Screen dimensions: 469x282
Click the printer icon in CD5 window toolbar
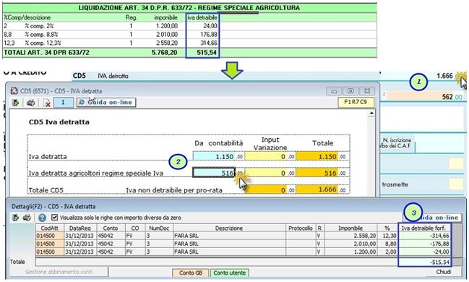point(30,103)
